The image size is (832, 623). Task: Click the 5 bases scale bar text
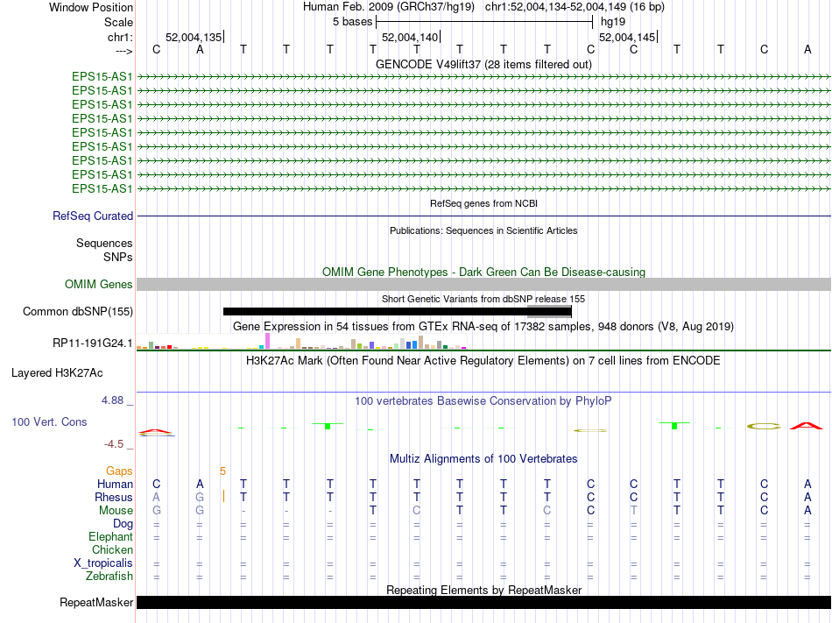coord(352,22)
